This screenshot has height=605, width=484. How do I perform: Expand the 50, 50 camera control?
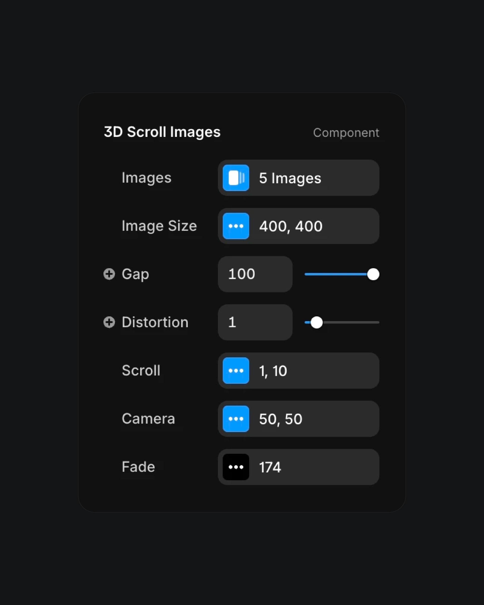298,419
